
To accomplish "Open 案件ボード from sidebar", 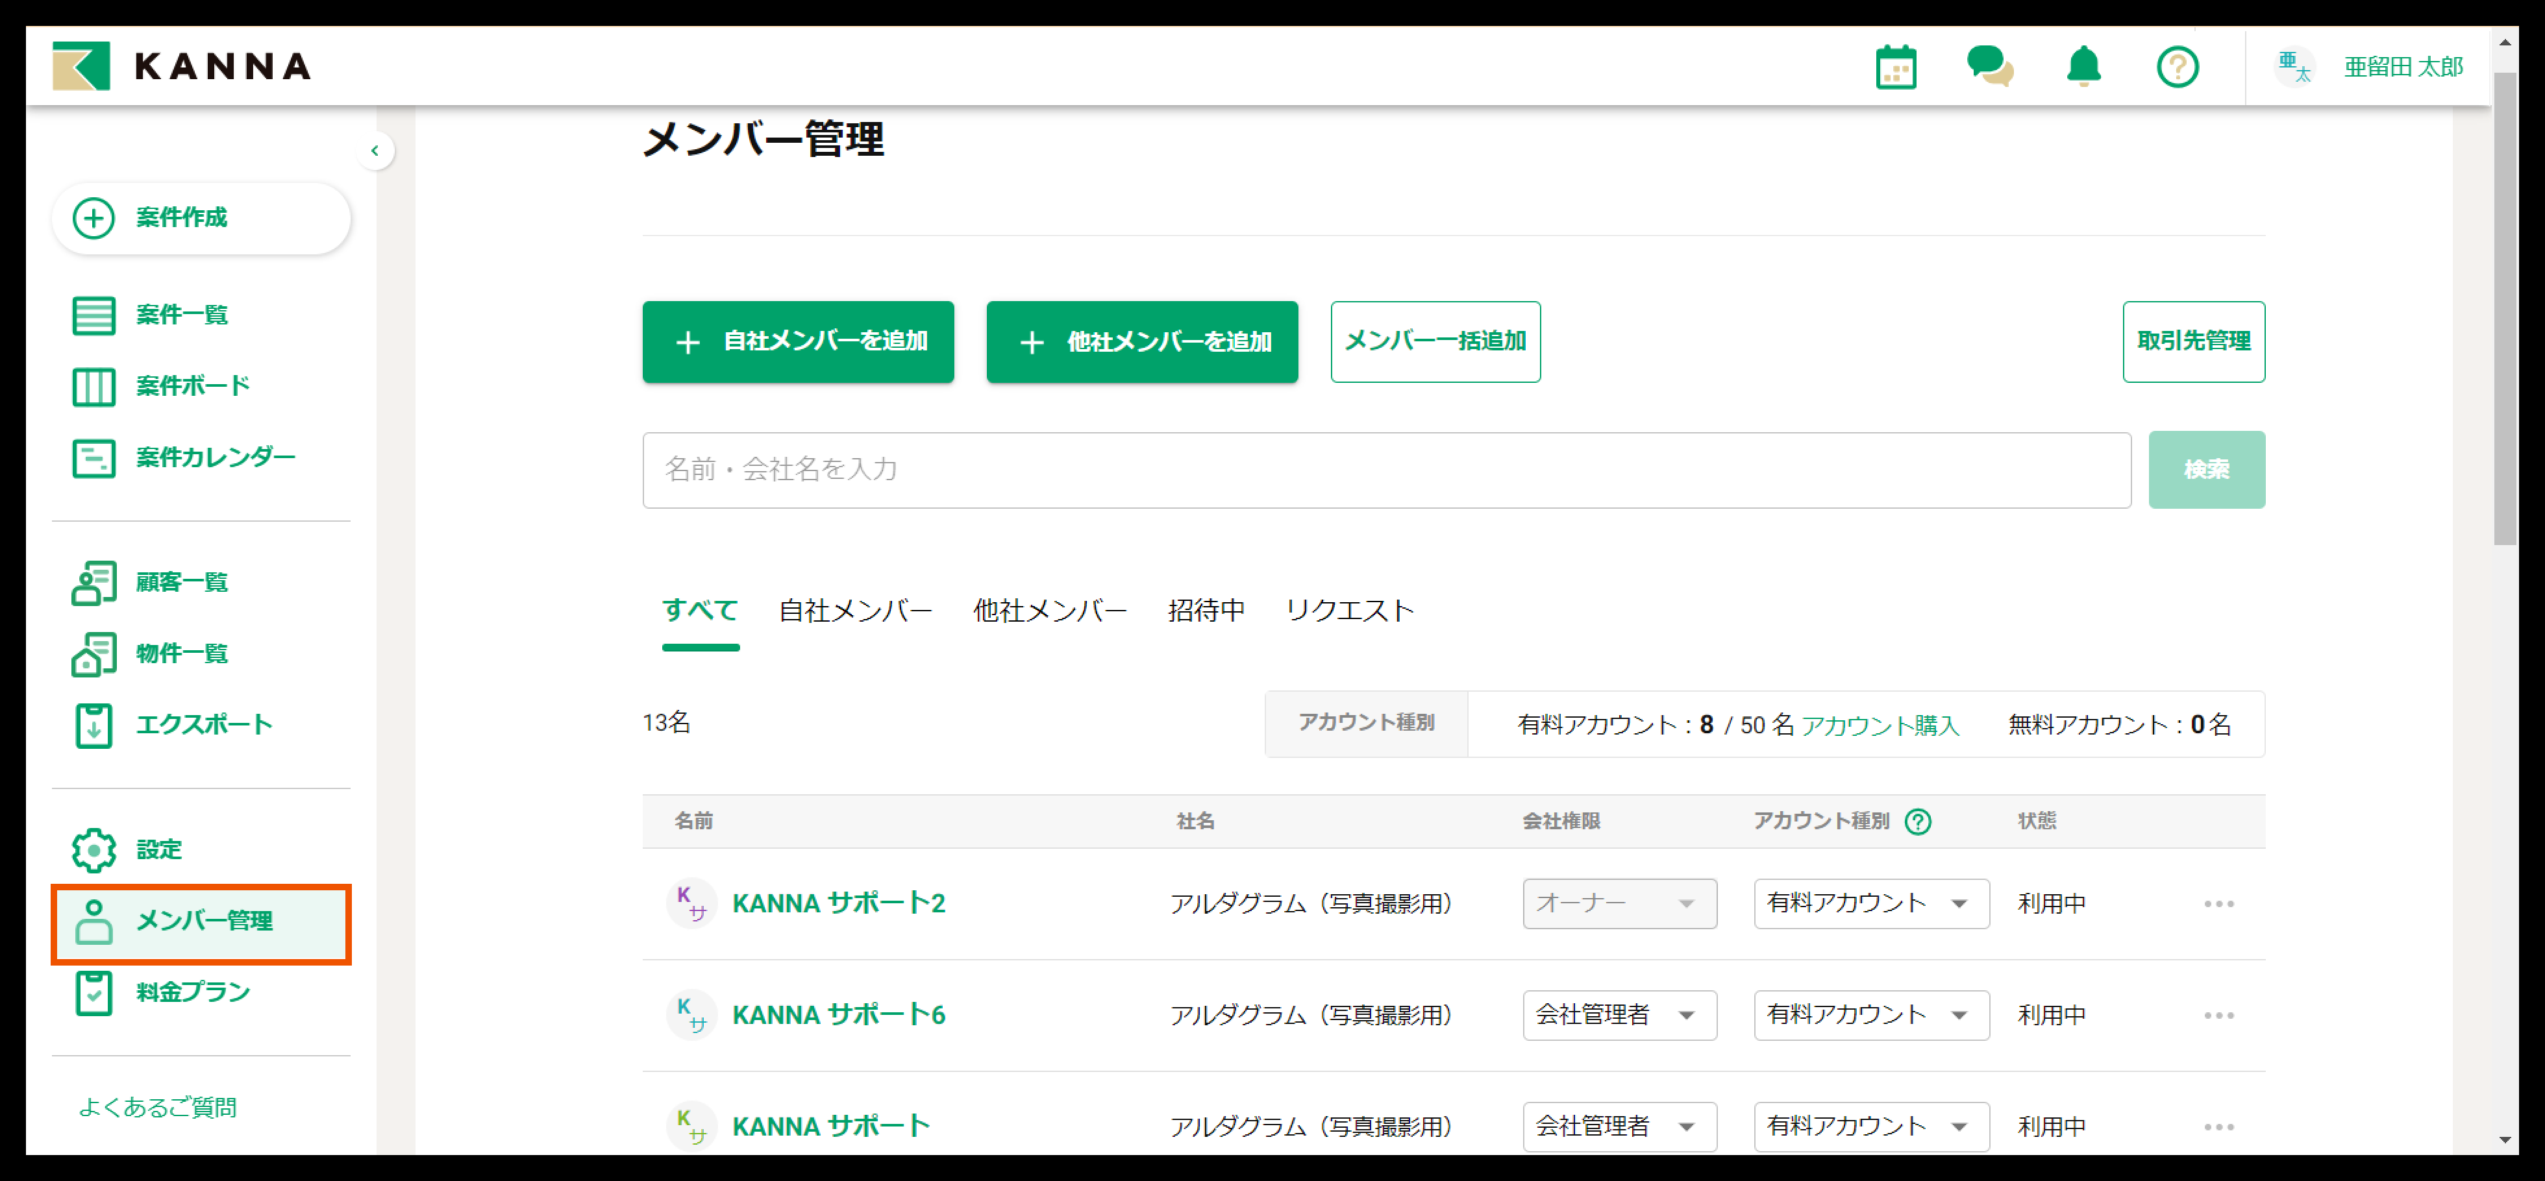I will tap(192, 386).
